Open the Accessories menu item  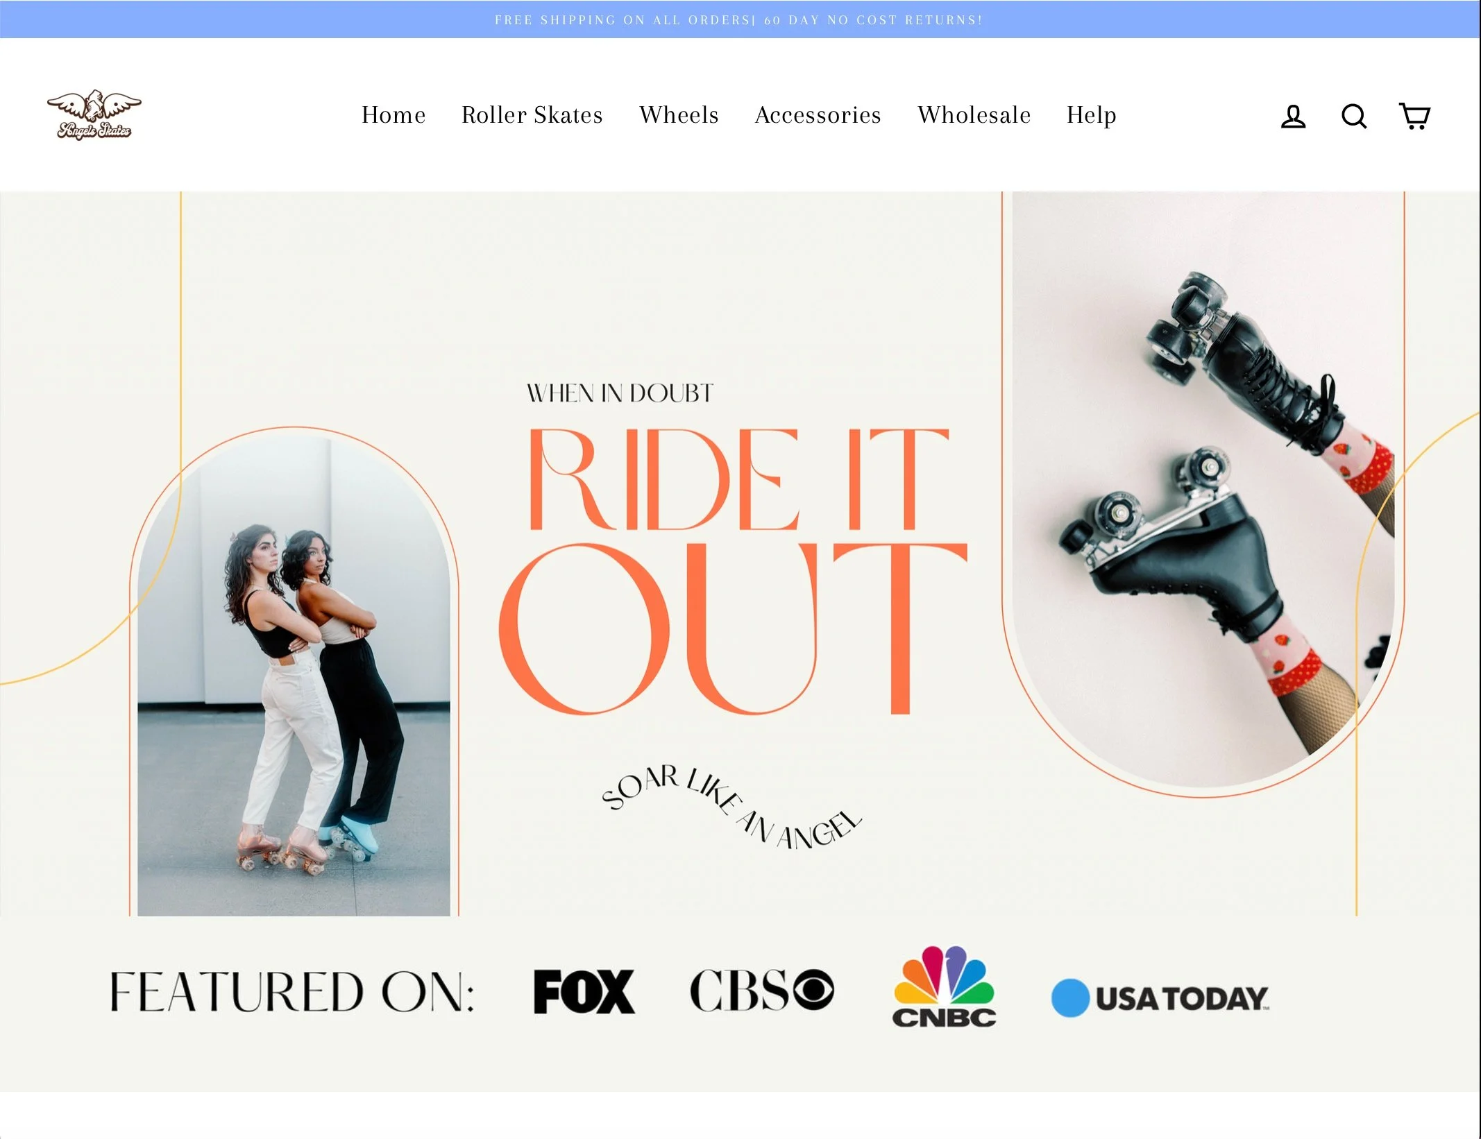point(818,115)
